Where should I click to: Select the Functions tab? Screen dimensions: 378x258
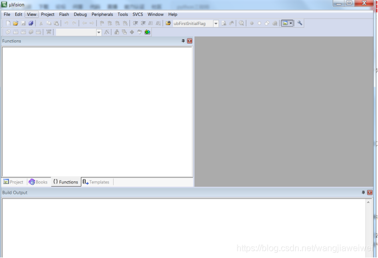[x=66, y=182]
